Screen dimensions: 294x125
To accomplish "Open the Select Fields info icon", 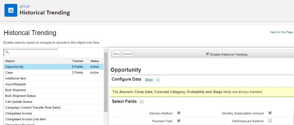I will click(142, 101).
